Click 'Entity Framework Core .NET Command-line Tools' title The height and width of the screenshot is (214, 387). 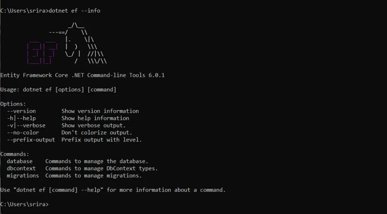click(73, 75)
